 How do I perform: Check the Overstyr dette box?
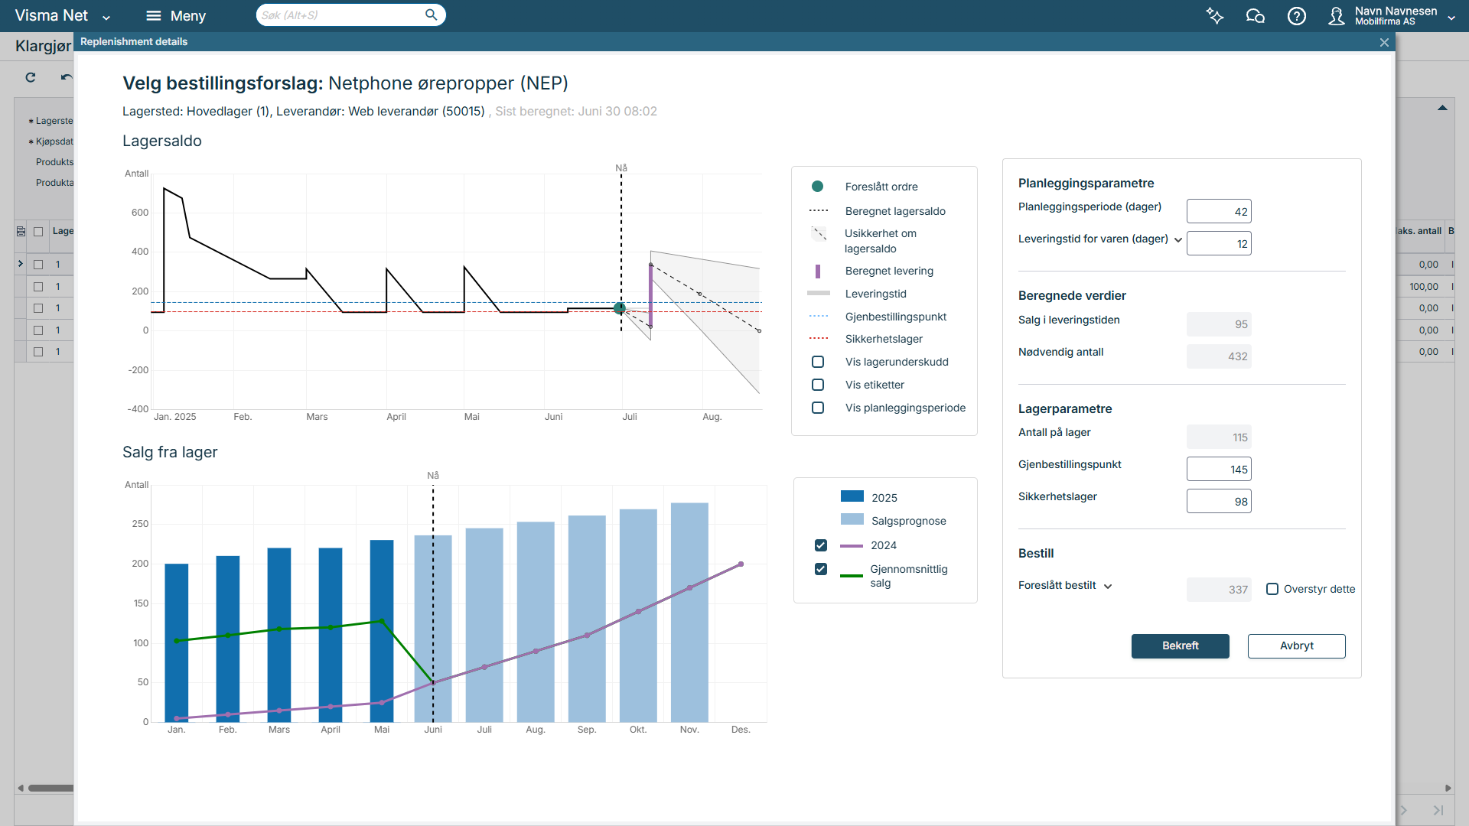tap(1272, 589)
